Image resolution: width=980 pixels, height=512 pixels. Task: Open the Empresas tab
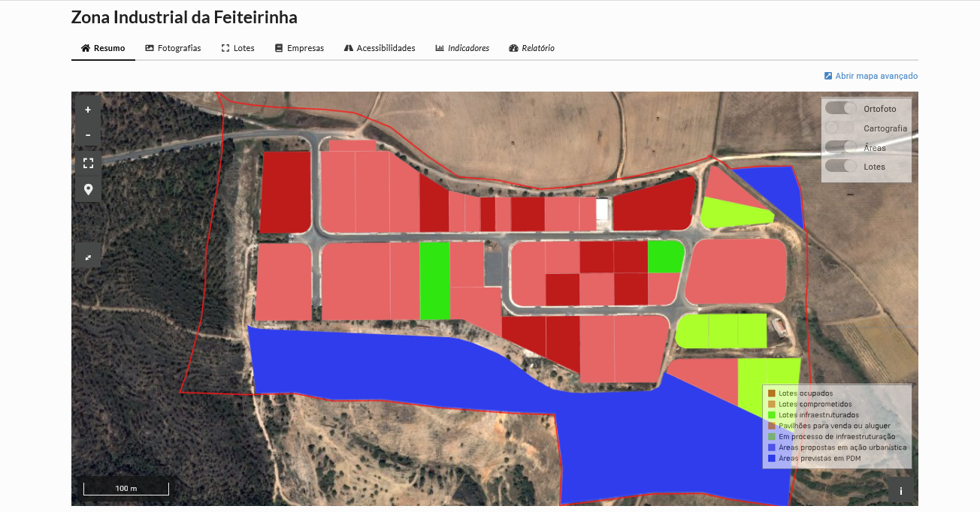[x=299, y=48]
